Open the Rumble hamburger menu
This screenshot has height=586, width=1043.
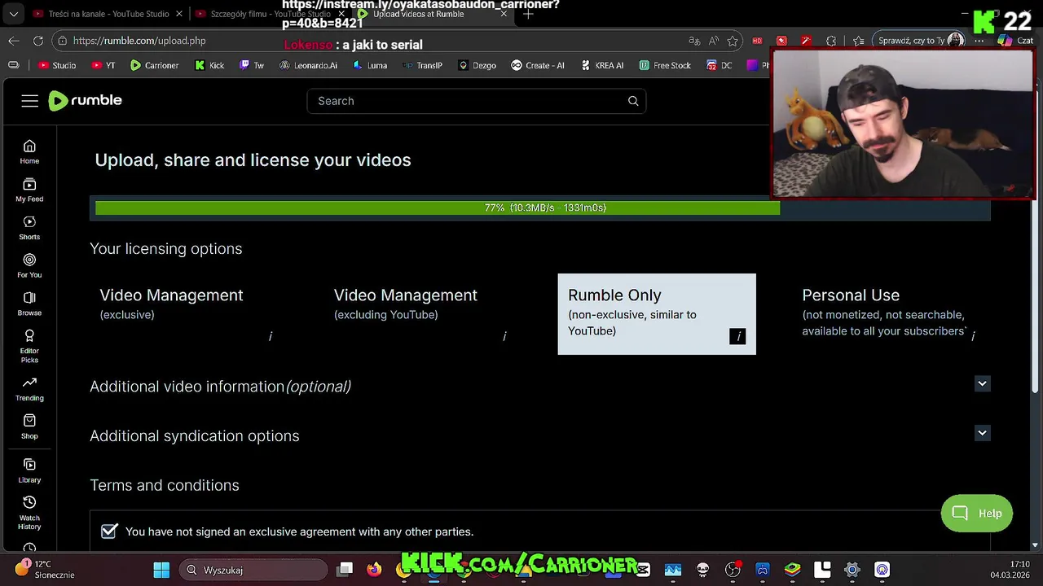(30, 101)
